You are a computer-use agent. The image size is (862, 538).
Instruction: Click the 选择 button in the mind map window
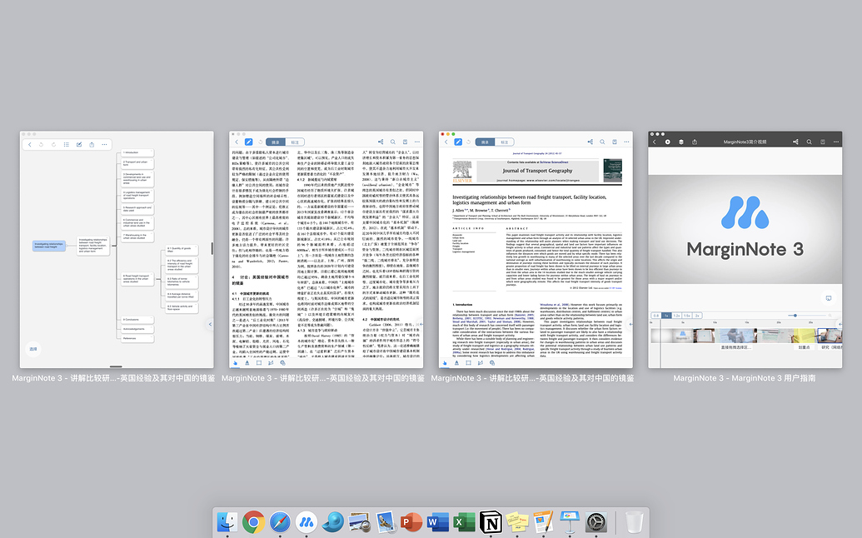pyautogui.click(x=32, y=349)
